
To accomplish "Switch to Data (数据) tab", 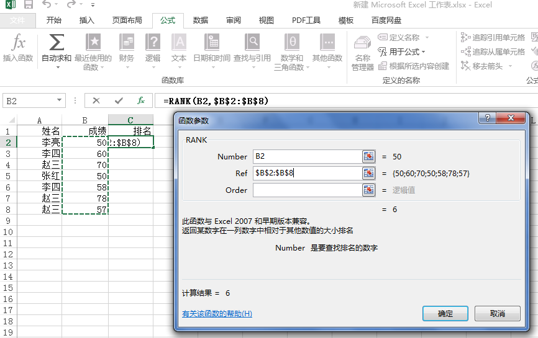I will 201,20.
